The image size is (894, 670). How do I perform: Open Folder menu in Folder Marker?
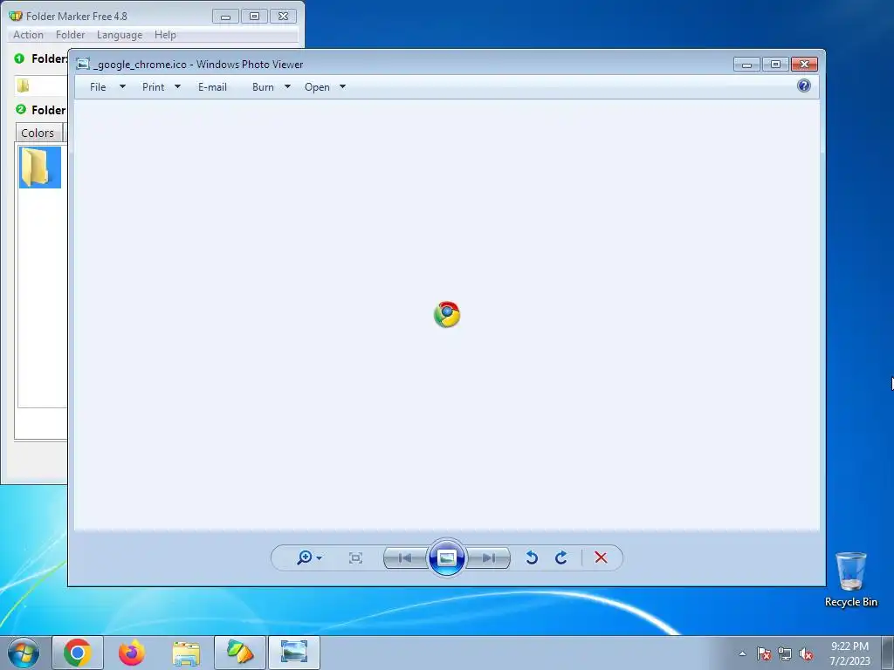[x=70, y=35]
